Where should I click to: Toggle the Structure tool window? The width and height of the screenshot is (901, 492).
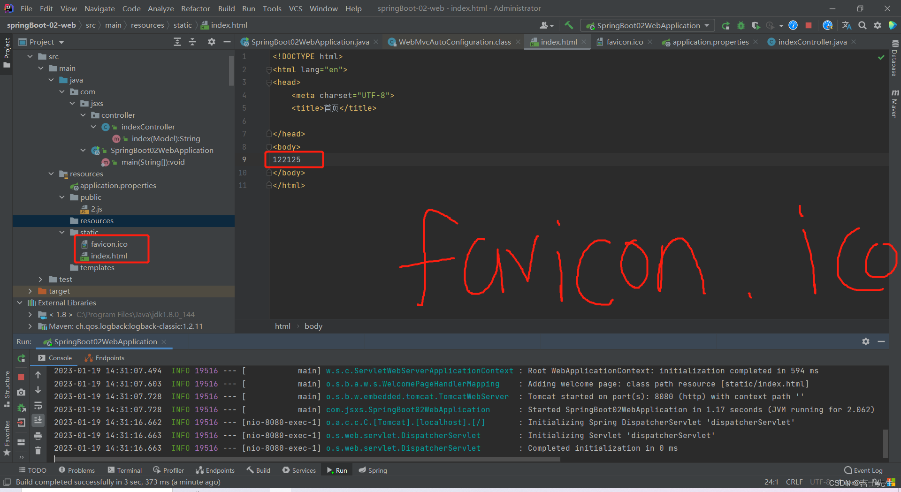pos(7,389)
